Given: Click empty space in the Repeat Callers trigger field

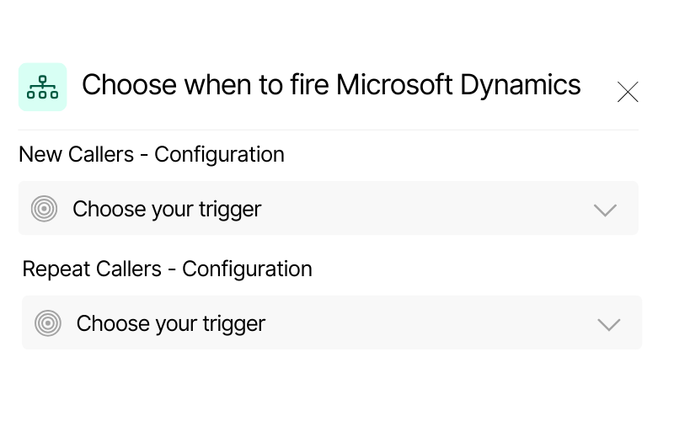Looking at the screenshot, I should click(x=421, y=323).
